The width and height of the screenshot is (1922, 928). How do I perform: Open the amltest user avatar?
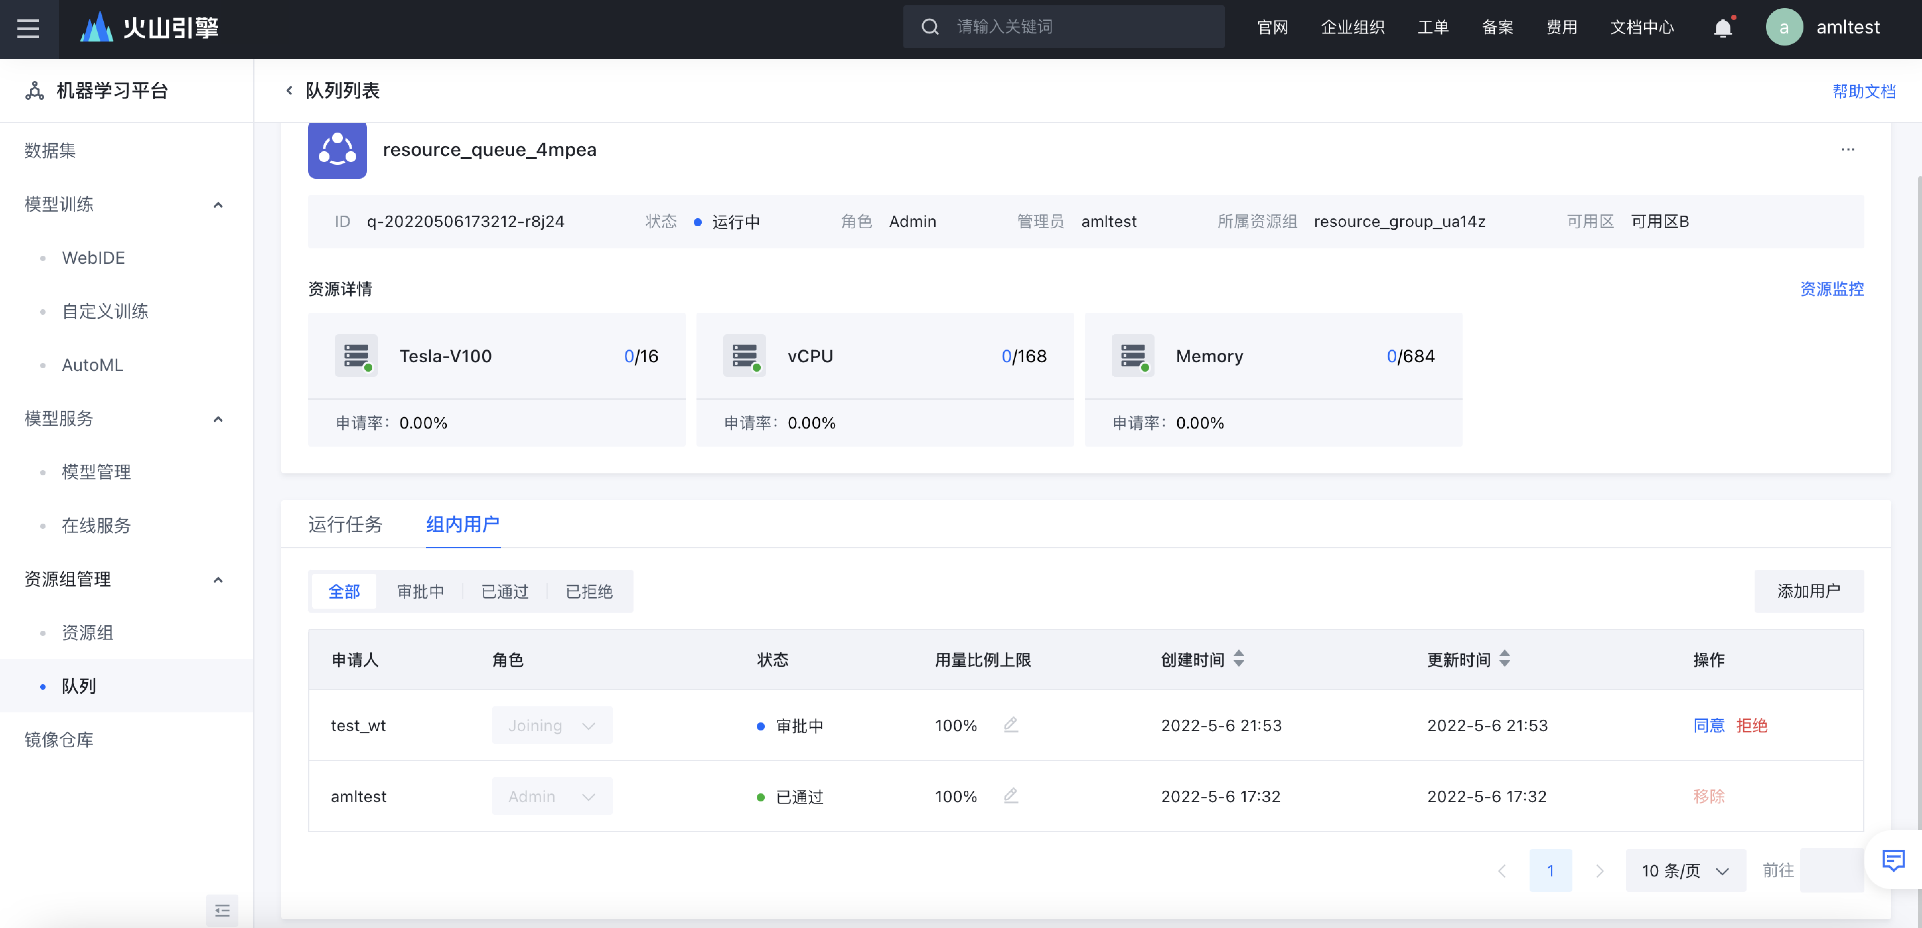pyautogui.click(x=1784, y=27)
